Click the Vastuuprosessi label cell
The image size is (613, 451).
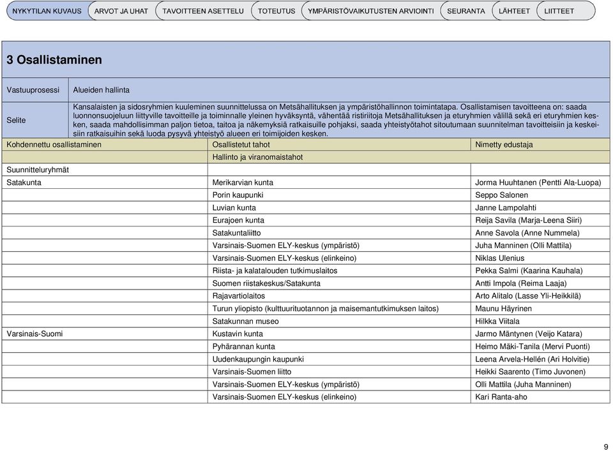coord(35,90)
